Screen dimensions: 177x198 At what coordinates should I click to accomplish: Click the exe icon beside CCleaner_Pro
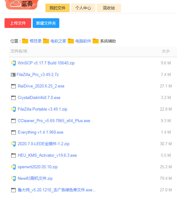pyautogui.click(x=13, y=121)
